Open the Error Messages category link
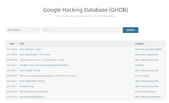 (142, 76)
